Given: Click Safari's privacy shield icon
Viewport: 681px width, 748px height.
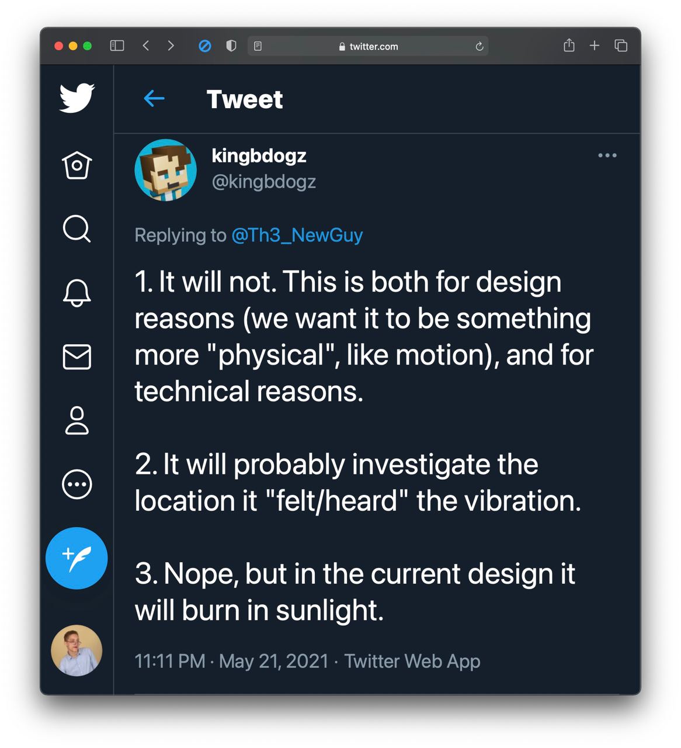Looking at the screenshot, I should click(x=231, y=46).
